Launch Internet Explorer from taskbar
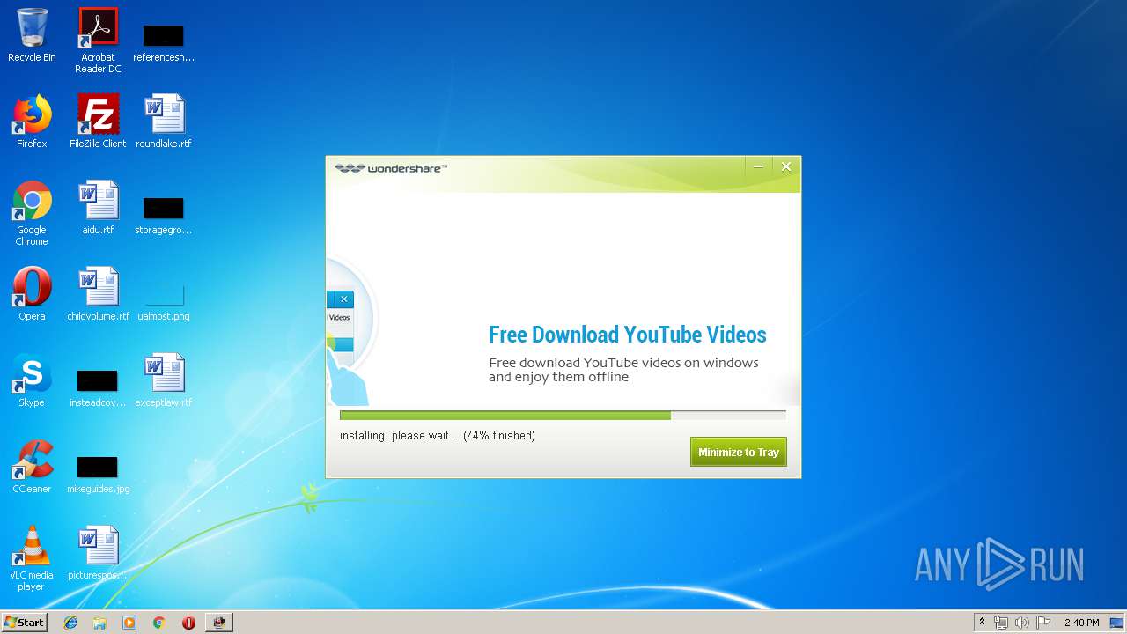Viewport: 1127px width, 634px height. [x=70, y=622]
